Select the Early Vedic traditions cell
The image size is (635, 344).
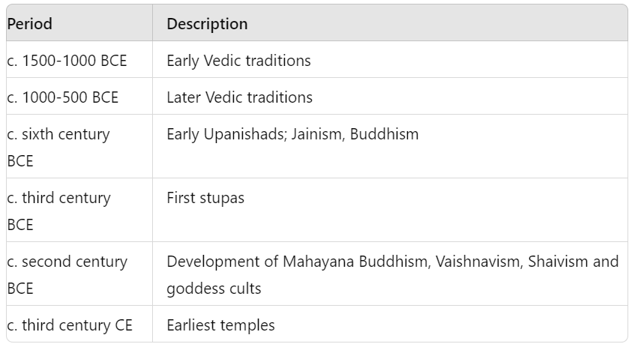(x=390, y=59)
